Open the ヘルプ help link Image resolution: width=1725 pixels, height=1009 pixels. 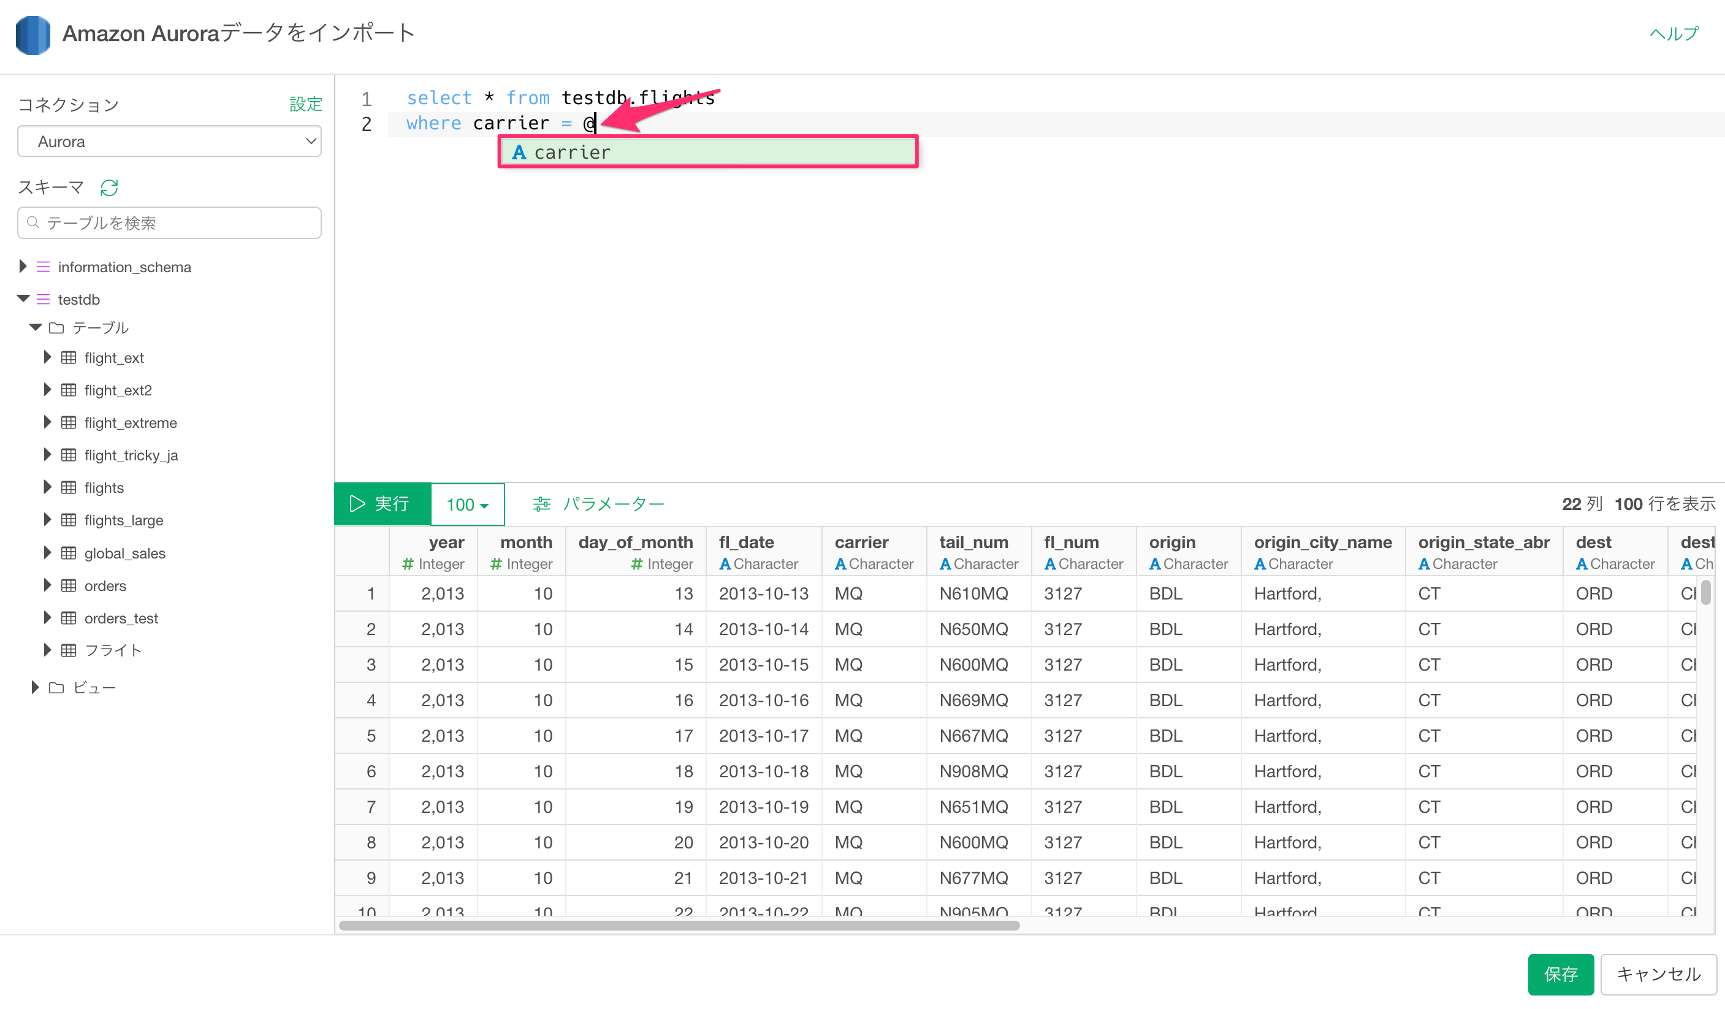point(1674,34)
